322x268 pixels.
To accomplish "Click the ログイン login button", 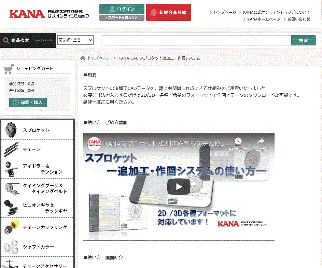I will tap(122, 9).
